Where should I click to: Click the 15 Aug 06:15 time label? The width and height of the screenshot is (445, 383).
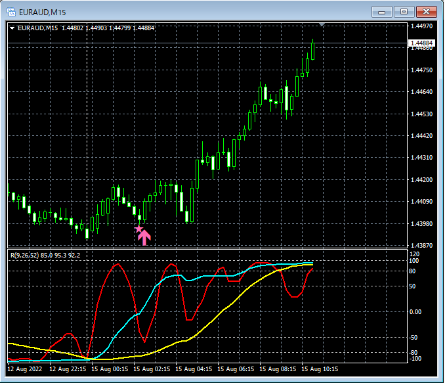tap(236, 369)
